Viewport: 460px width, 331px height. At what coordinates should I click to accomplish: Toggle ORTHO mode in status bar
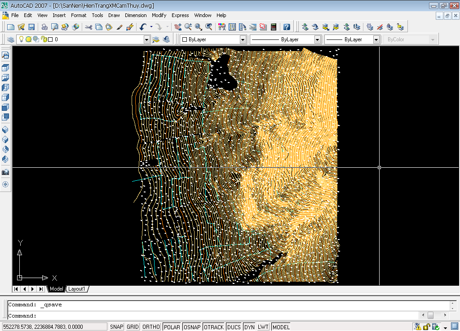coord(151,327)
